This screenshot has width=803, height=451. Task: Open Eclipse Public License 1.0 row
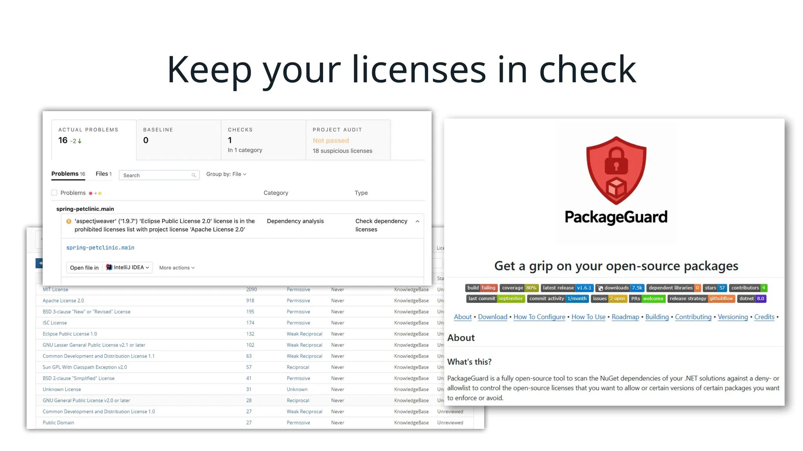click(70, 334)
